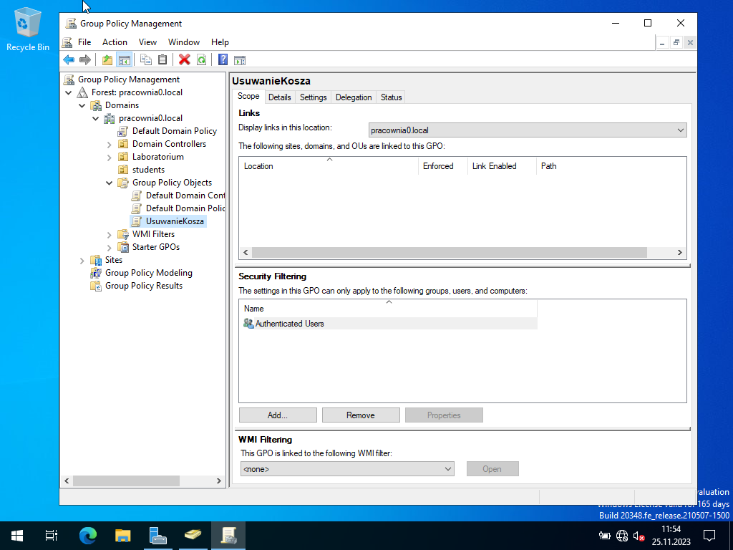
Task: Open the Windows Start menu
Action: click(17, 535)
